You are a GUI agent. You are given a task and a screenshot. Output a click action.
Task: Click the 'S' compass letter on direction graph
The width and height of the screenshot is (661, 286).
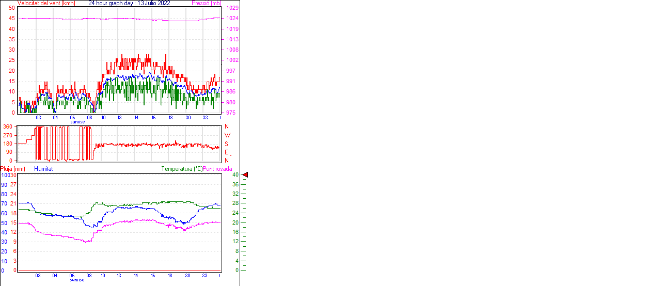[226, 144]
